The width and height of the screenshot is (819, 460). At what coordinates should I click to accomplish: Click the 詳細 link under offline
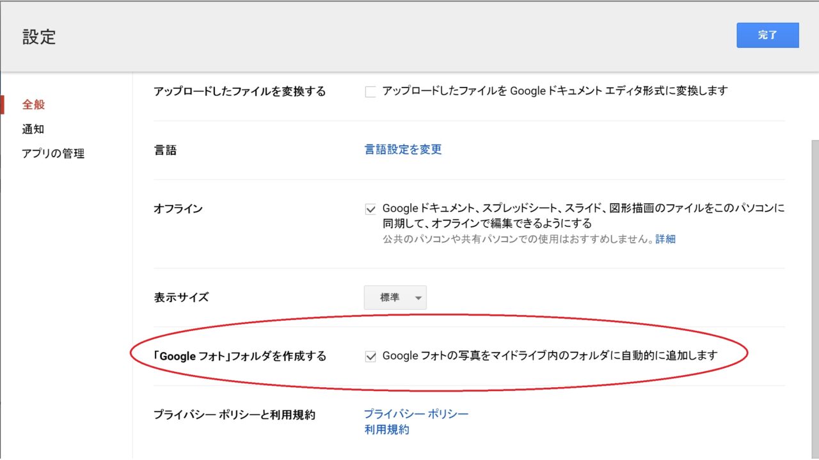[x=665, y=239]
